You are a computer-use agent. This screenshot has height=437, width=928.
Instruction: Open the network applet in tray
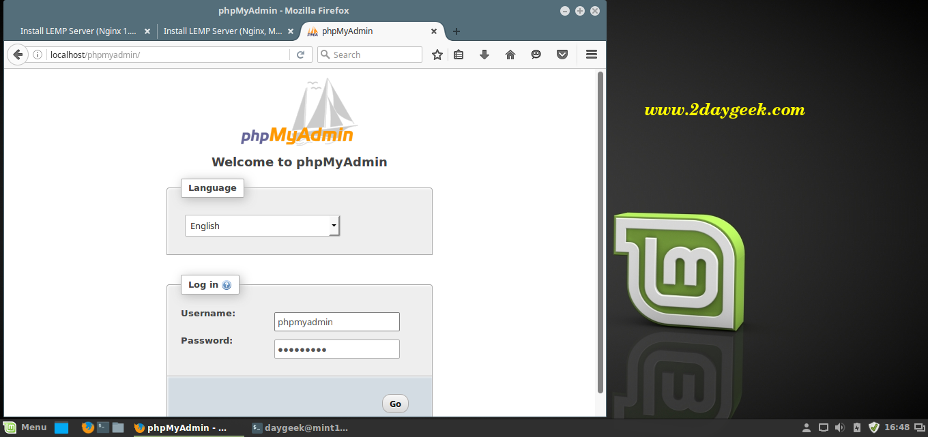[x=824, y=427]
